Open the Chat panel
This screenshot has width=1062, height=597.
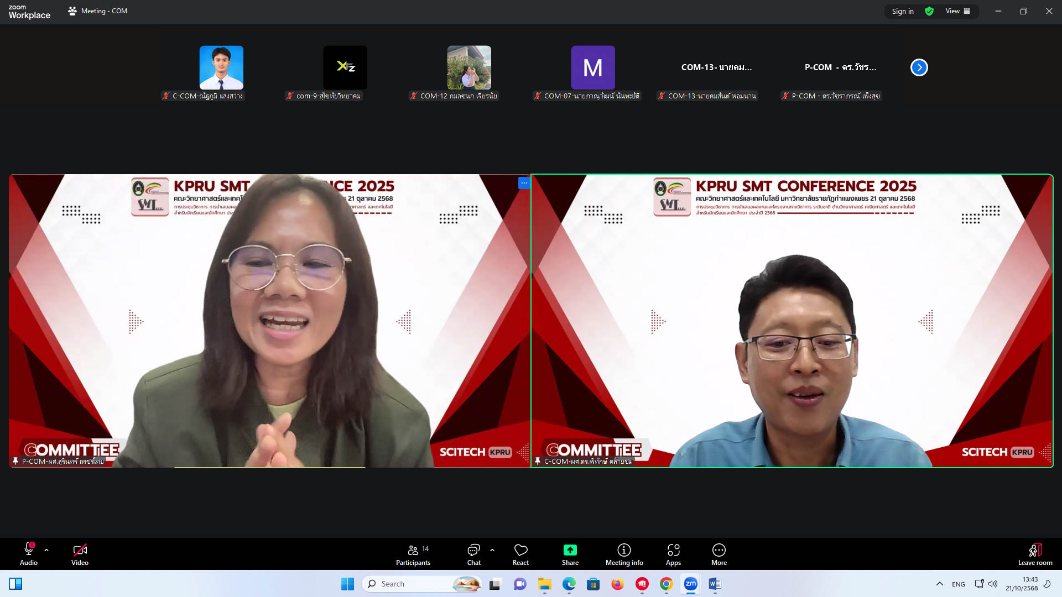[473, 554]
